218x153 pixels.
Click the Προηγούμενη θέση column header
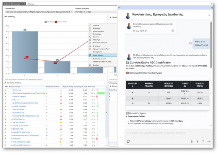click(52, 87)
